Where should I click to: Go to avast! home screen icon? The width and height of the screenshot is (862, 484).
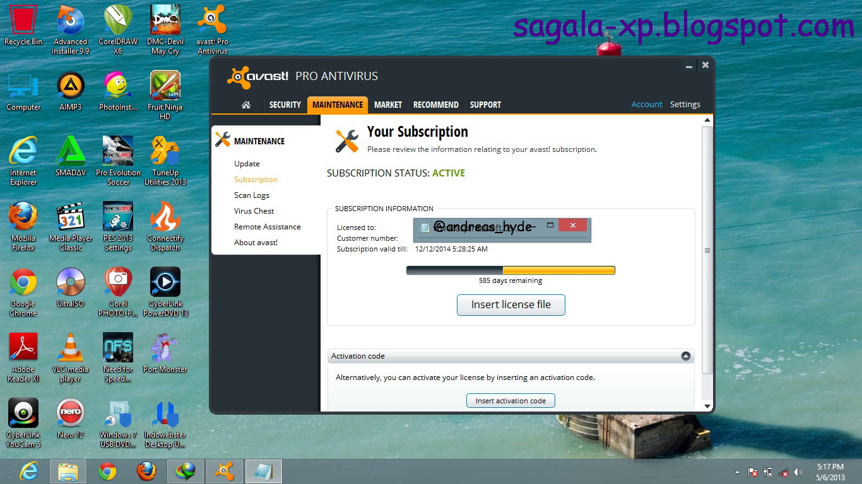(246, 105)
